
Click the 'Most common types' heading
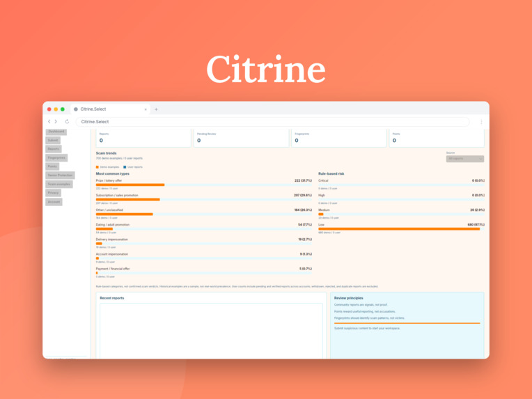pyautogui.click(x=113, y=173)
